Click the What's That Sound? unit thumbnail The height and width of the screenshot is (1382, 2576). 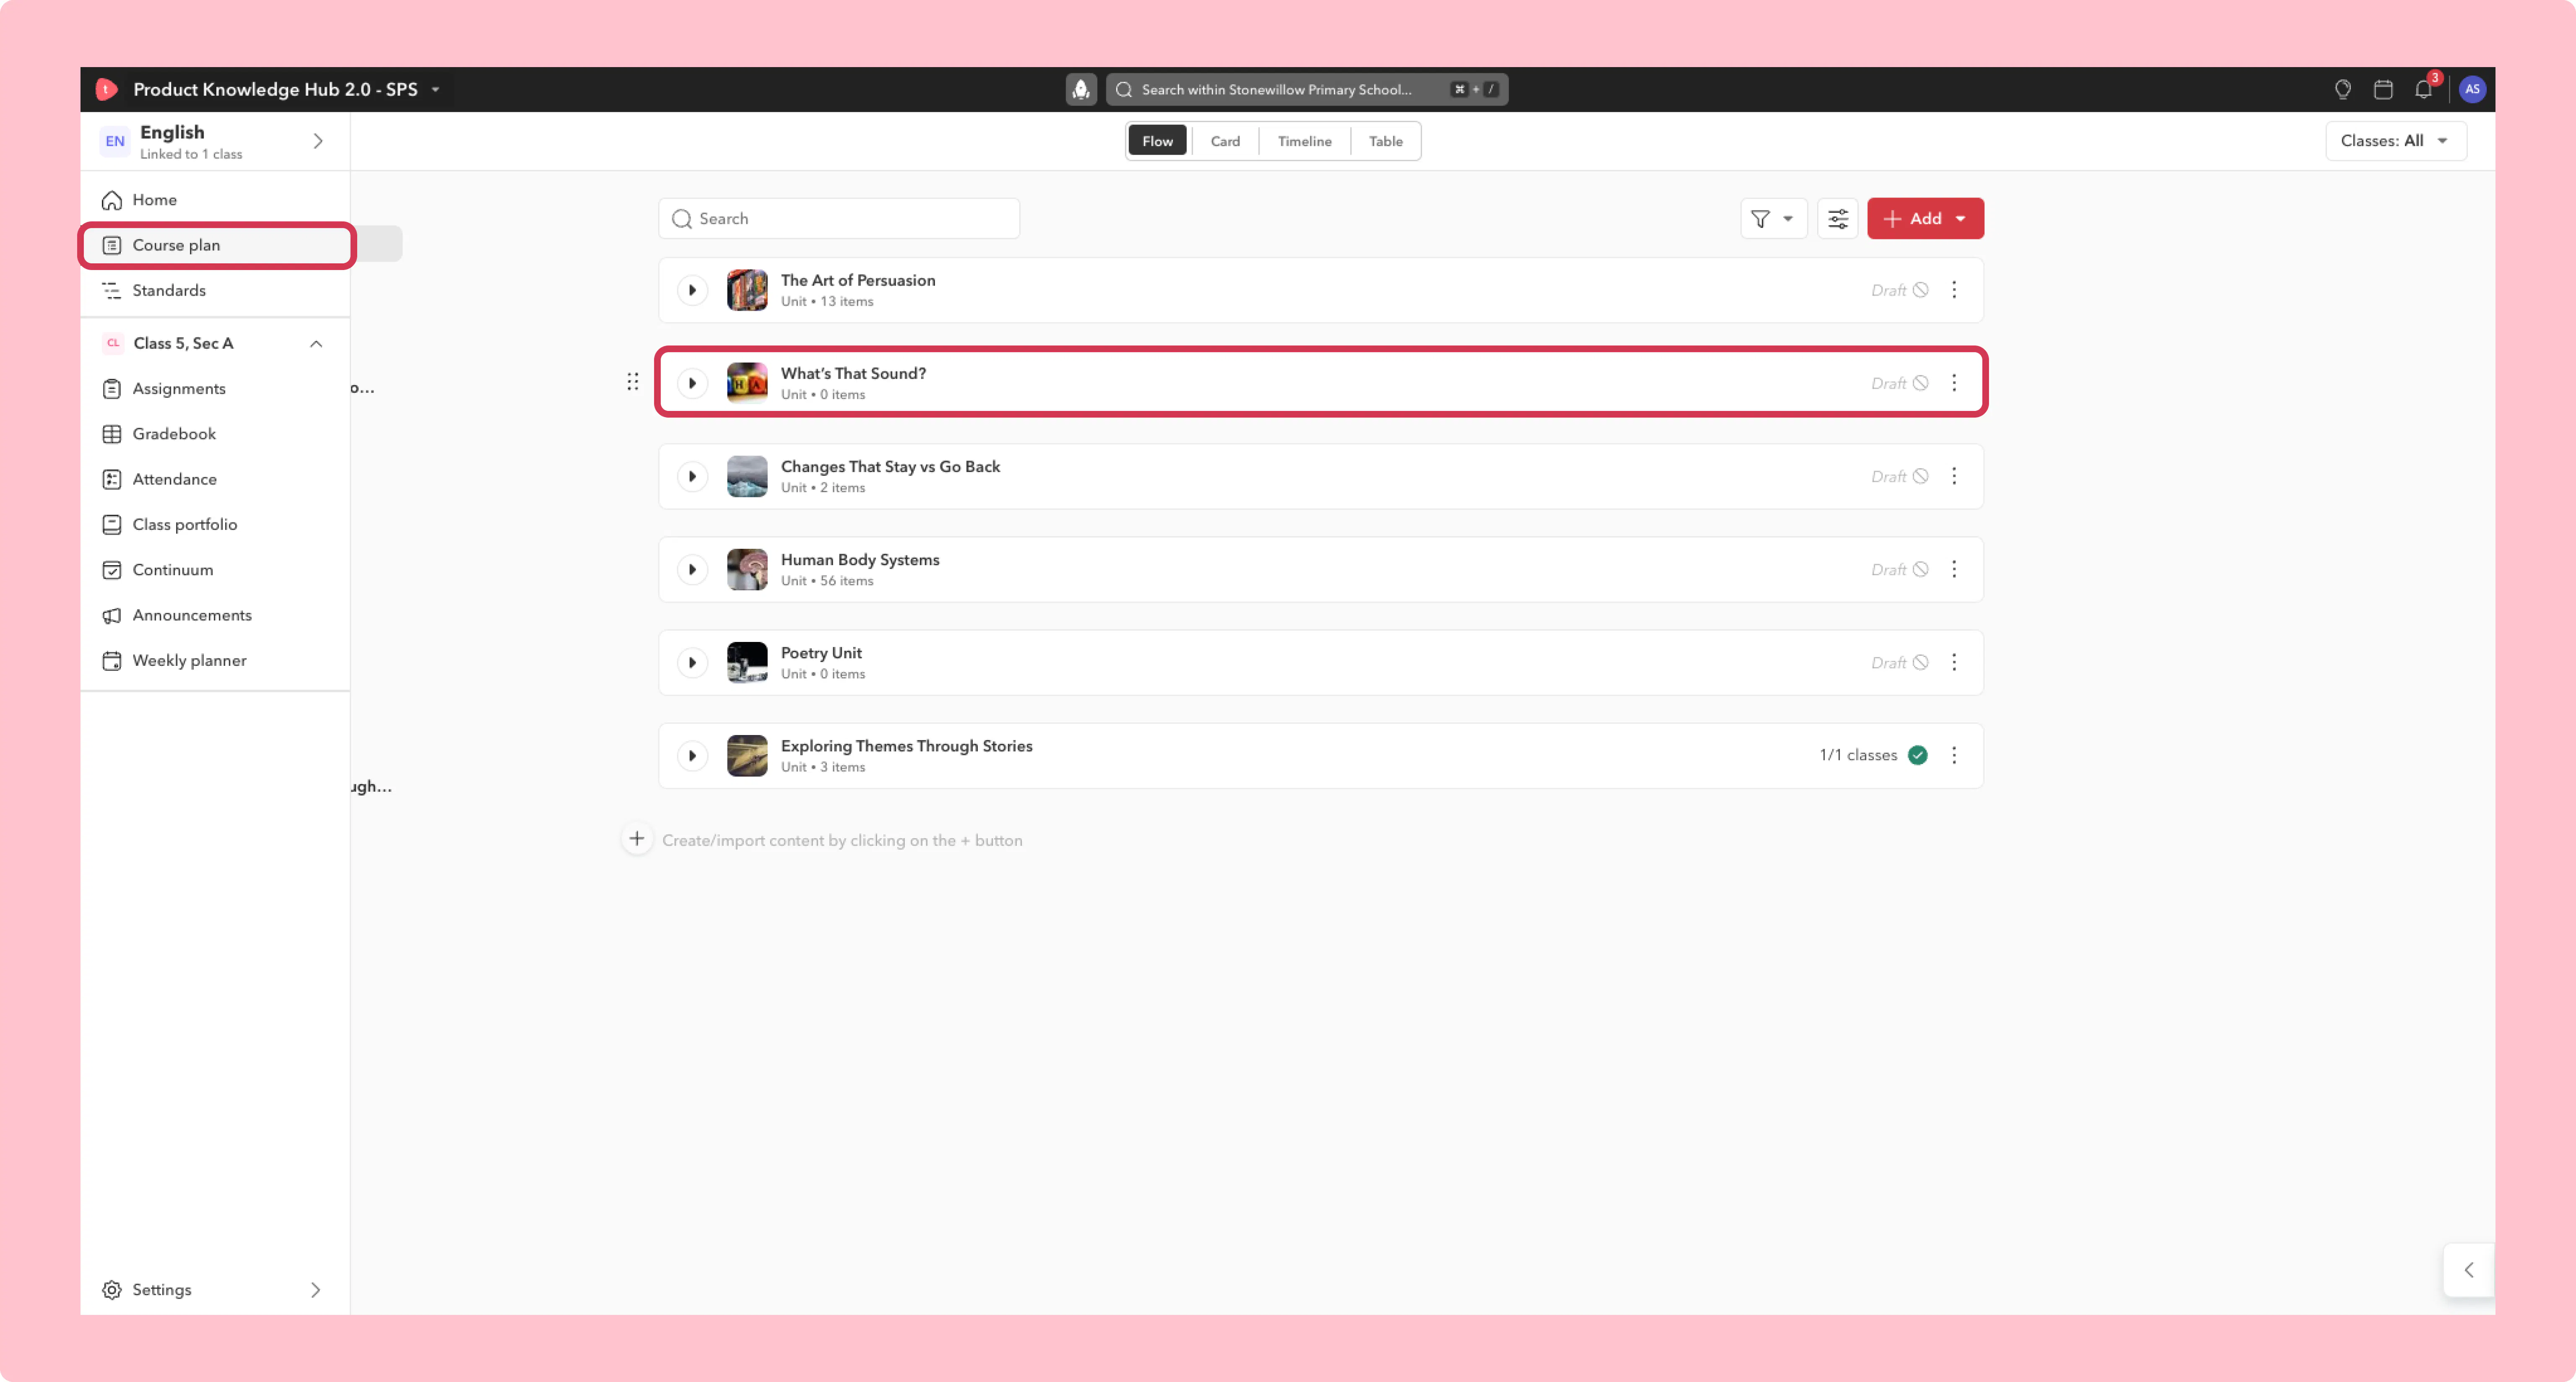(x=747, y=383)
